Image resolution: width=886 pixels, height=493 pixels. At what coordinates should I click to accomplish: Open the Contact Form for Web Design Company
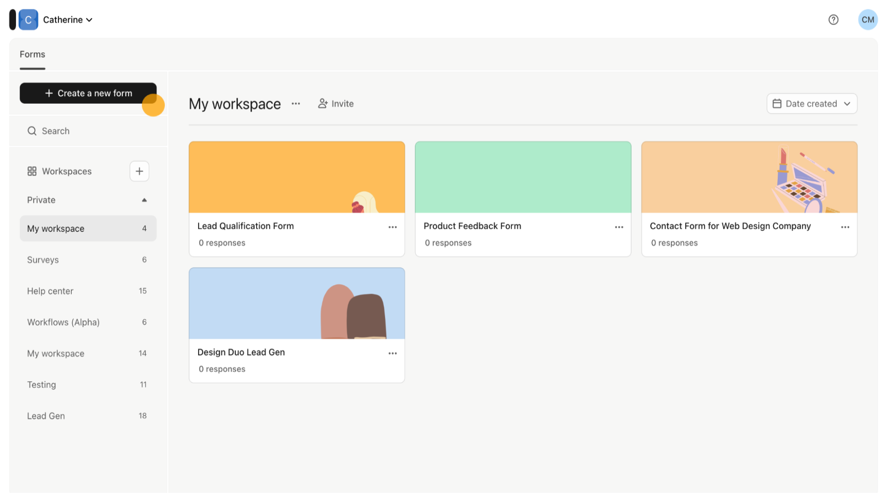(x=730, y=226)
